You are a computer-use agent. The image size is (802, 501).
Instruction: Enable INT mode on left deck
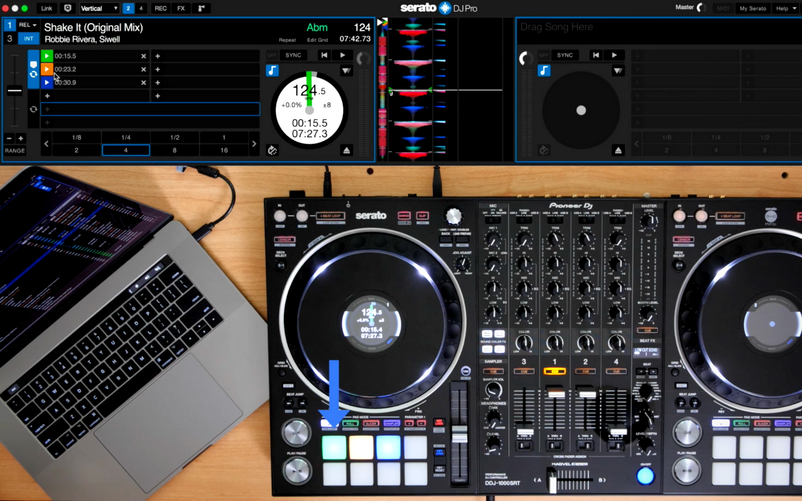coord(28,39)
